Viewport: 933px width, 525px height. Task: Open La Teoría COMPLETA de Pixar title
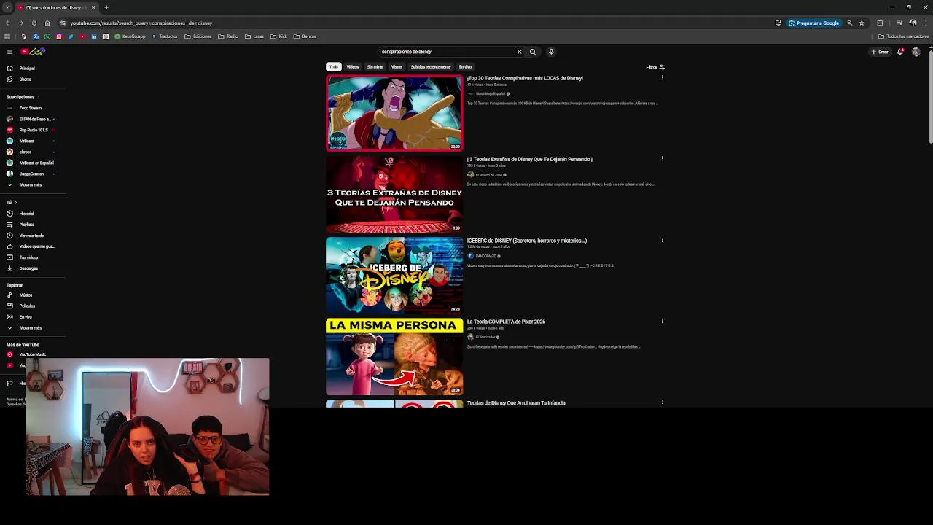(x=506, y=322)
